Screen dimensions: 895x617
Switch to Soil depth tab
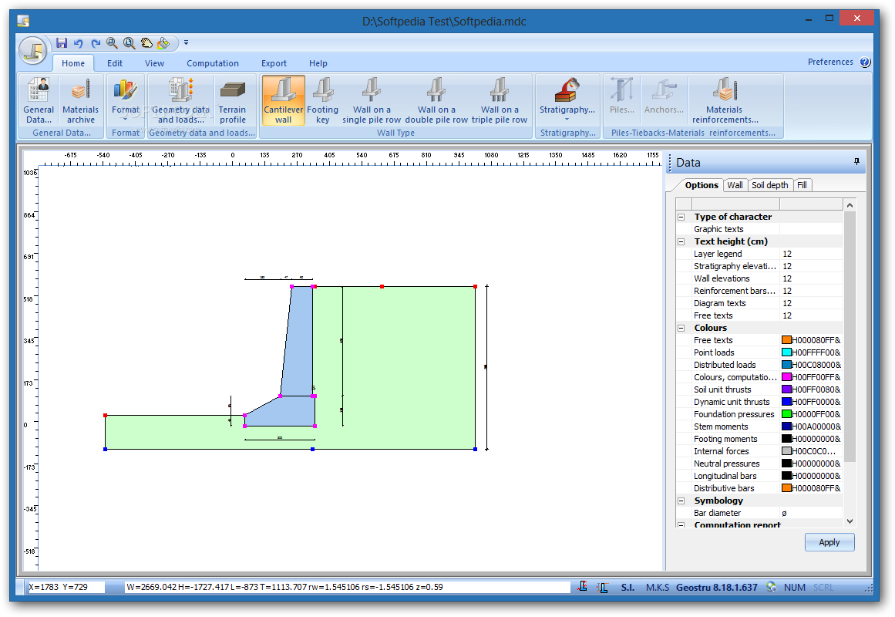click(x=769, y=185)
